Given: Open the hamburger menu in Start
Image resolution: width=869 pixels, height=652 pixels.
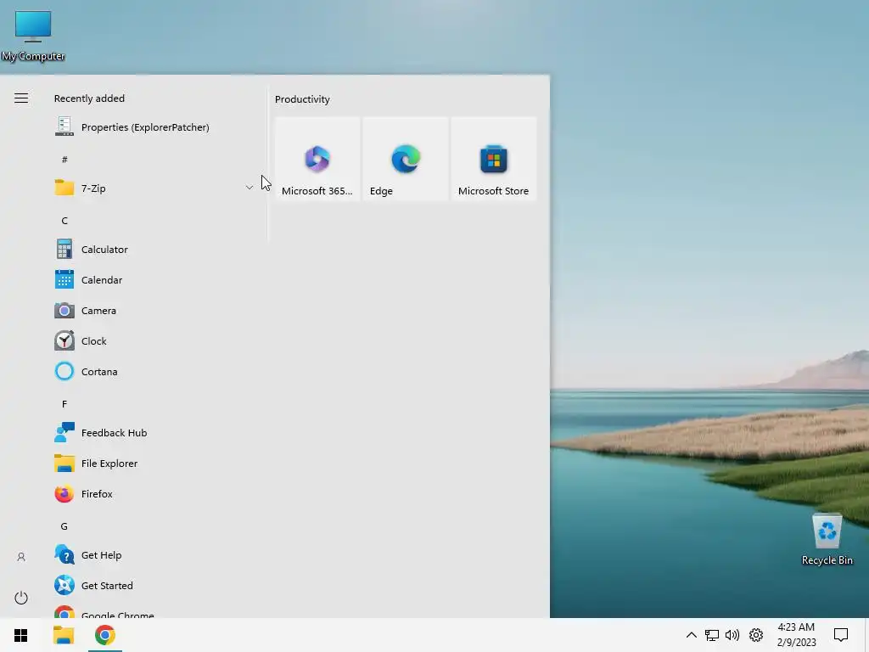Looking at the screenshot, I should tap(21, 98).
